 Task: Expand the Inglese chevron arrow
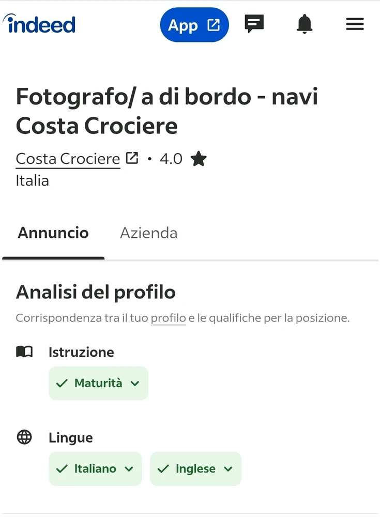(x=228, y=469)
